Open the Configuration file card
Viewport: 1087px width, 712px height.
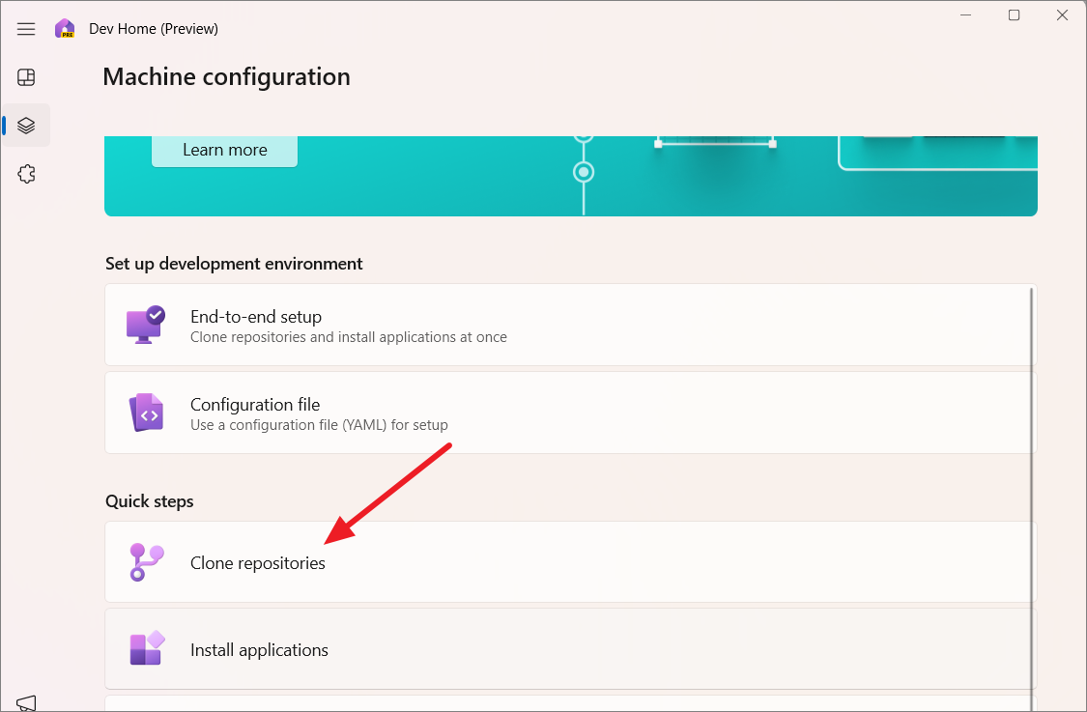[x=570, y=413]
